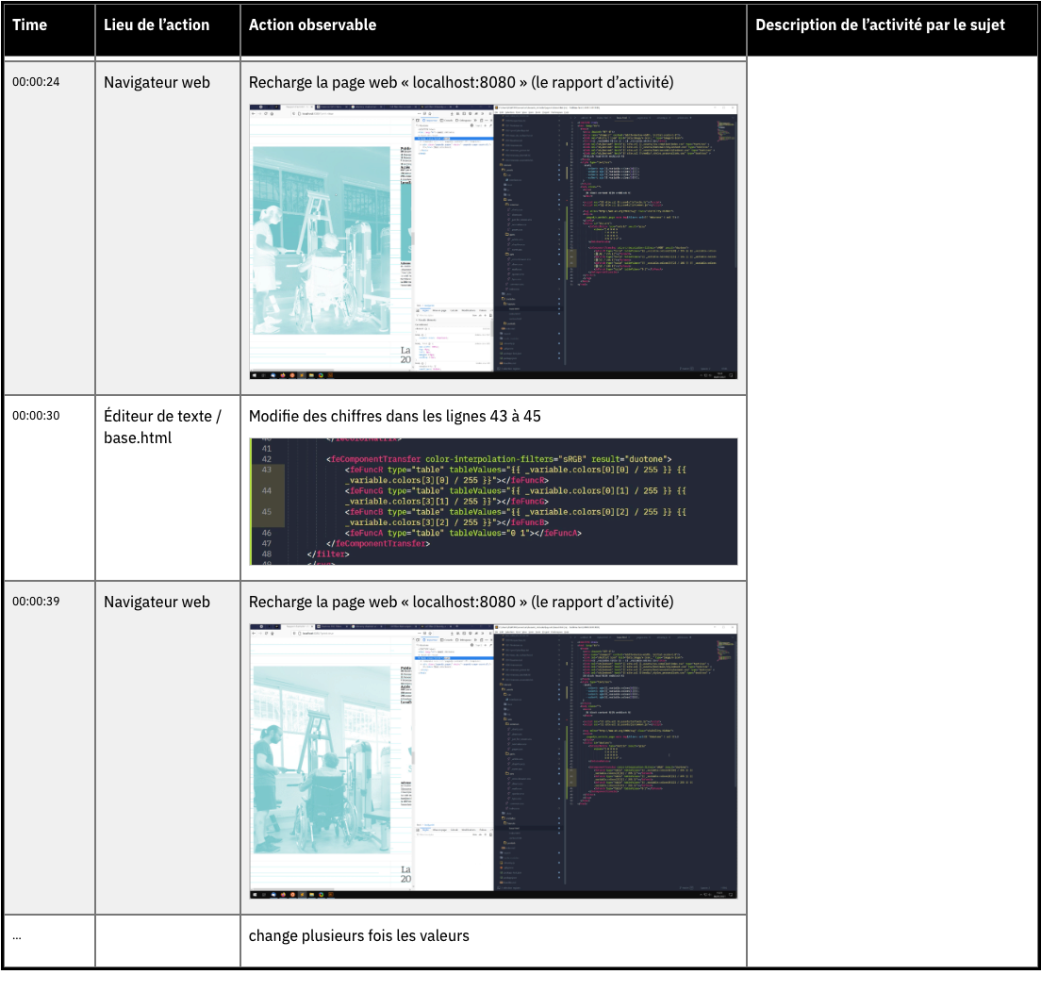1041x991 pixels.
Task: Click the empty description column cell
Action: coord(892,509)
